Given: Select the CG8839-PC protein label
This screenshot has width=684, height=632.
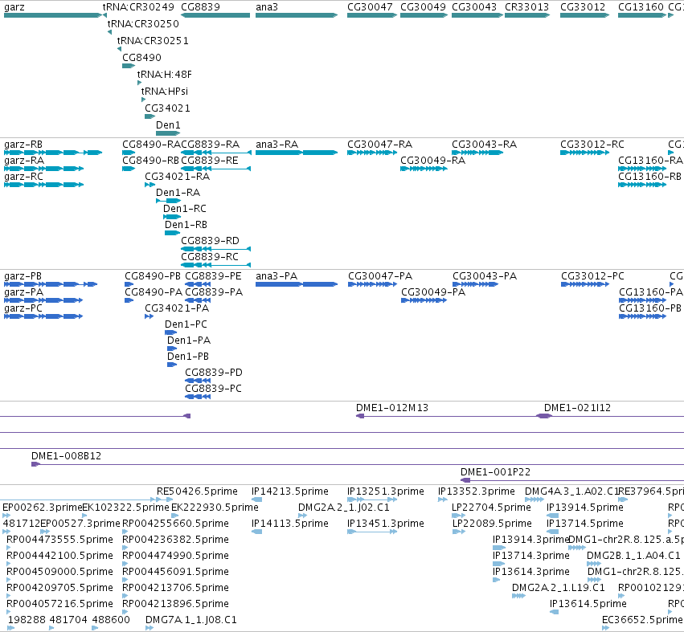Looking at the screenshot, I should click(213, 389).
